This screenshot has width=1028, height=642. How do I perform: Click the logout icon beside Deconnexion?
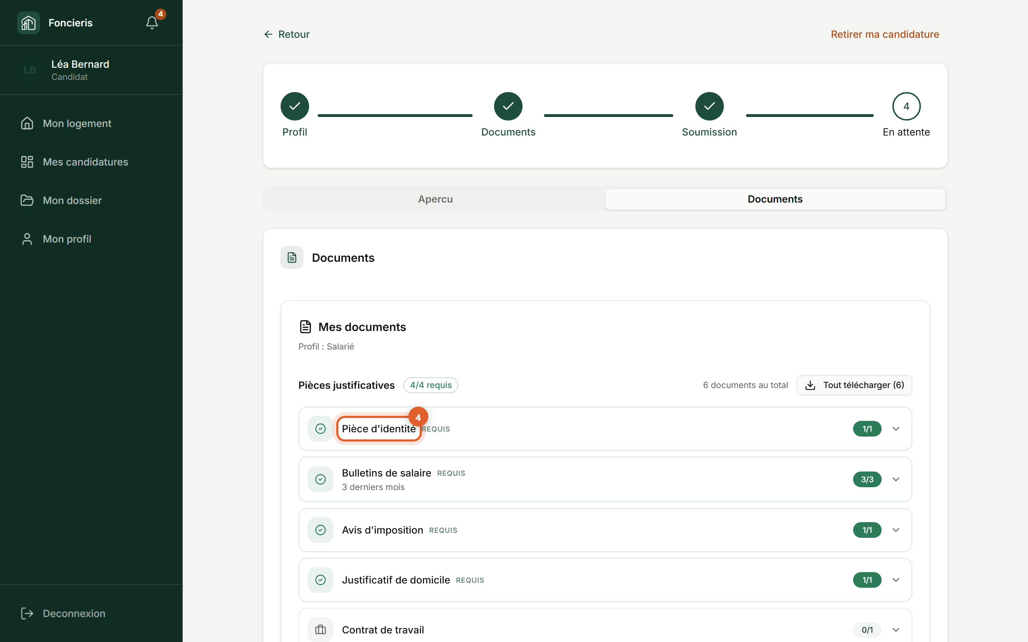(x=27, y=613)
